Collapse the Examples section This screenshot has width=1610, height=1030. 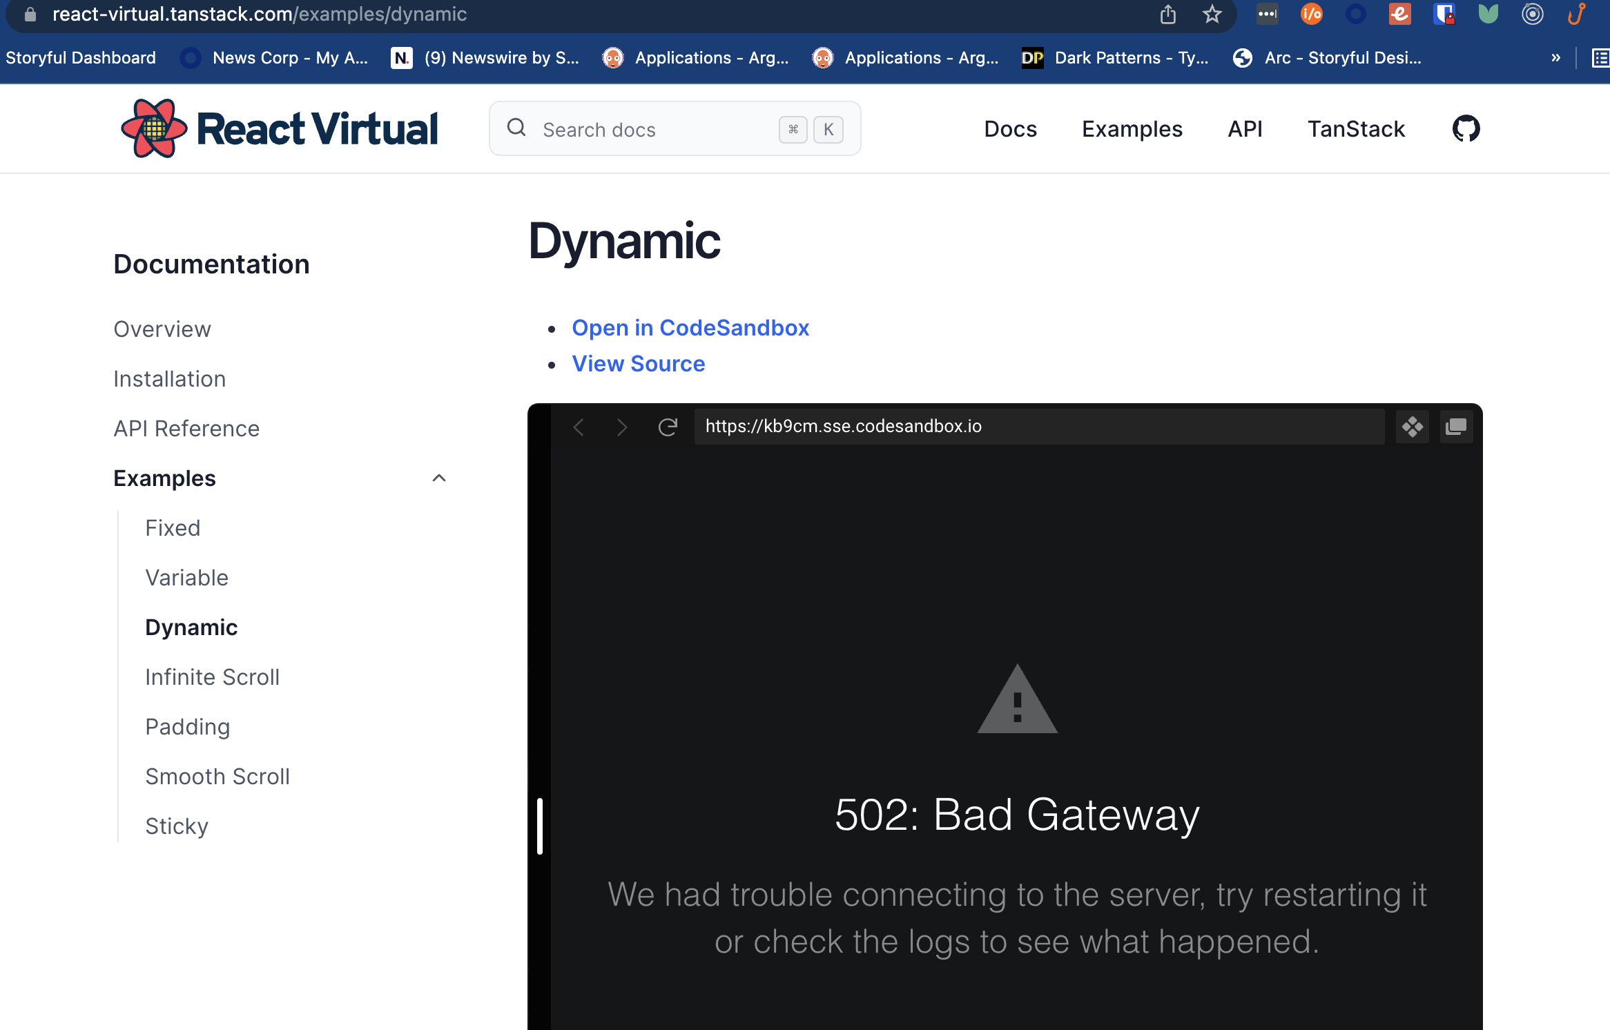pos(439,478)
